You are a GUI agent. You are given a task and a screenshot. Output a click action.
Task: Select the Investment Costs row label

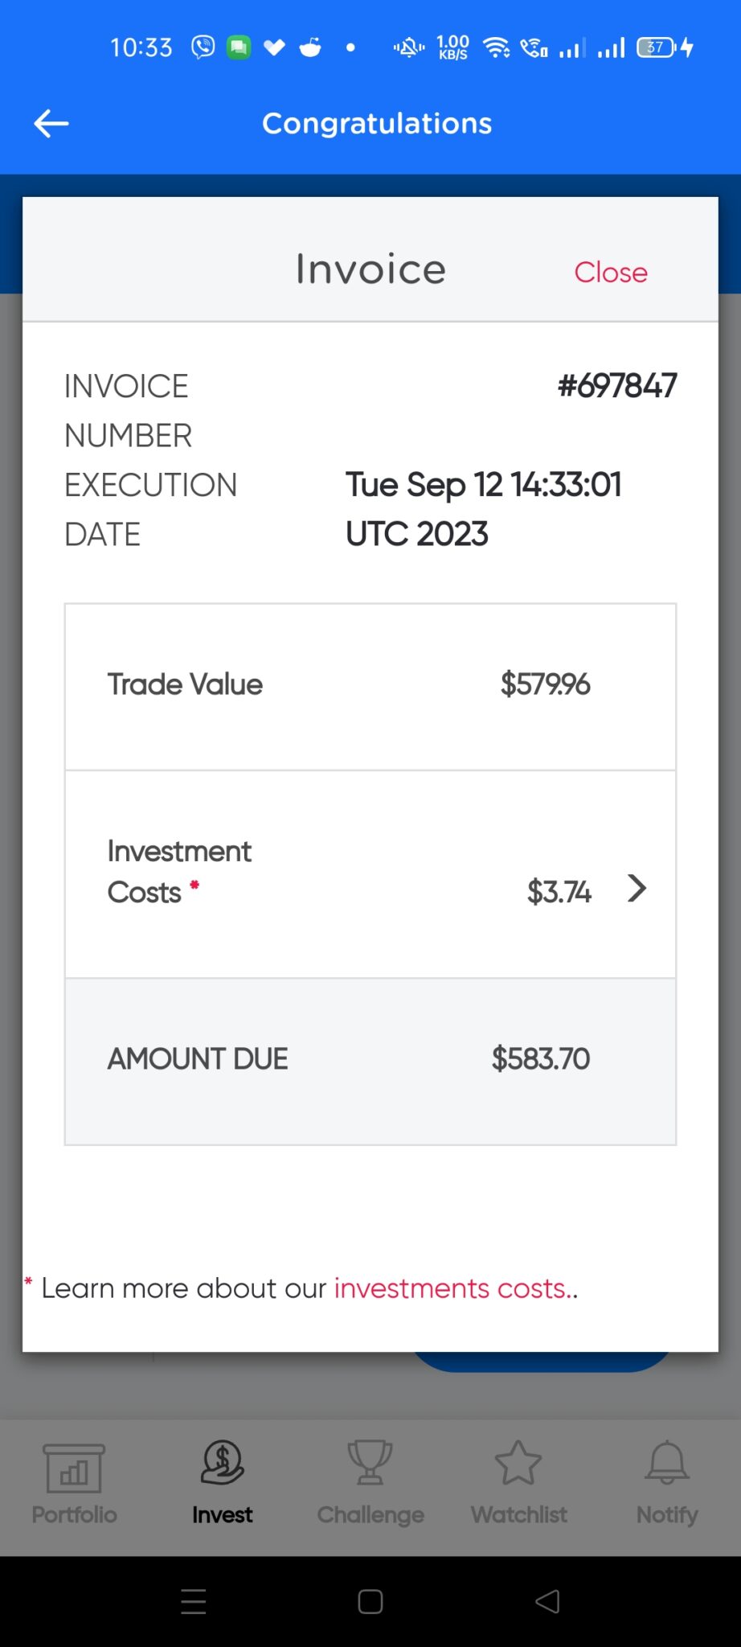pyautogui.click(x=179, y=872)
